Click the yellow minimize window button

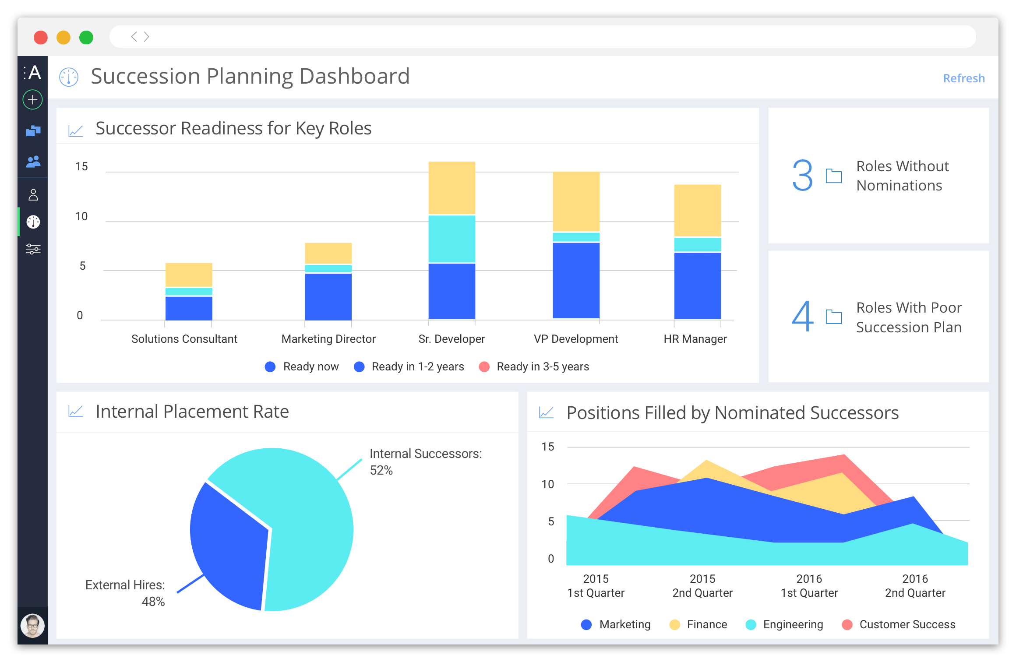63,37
